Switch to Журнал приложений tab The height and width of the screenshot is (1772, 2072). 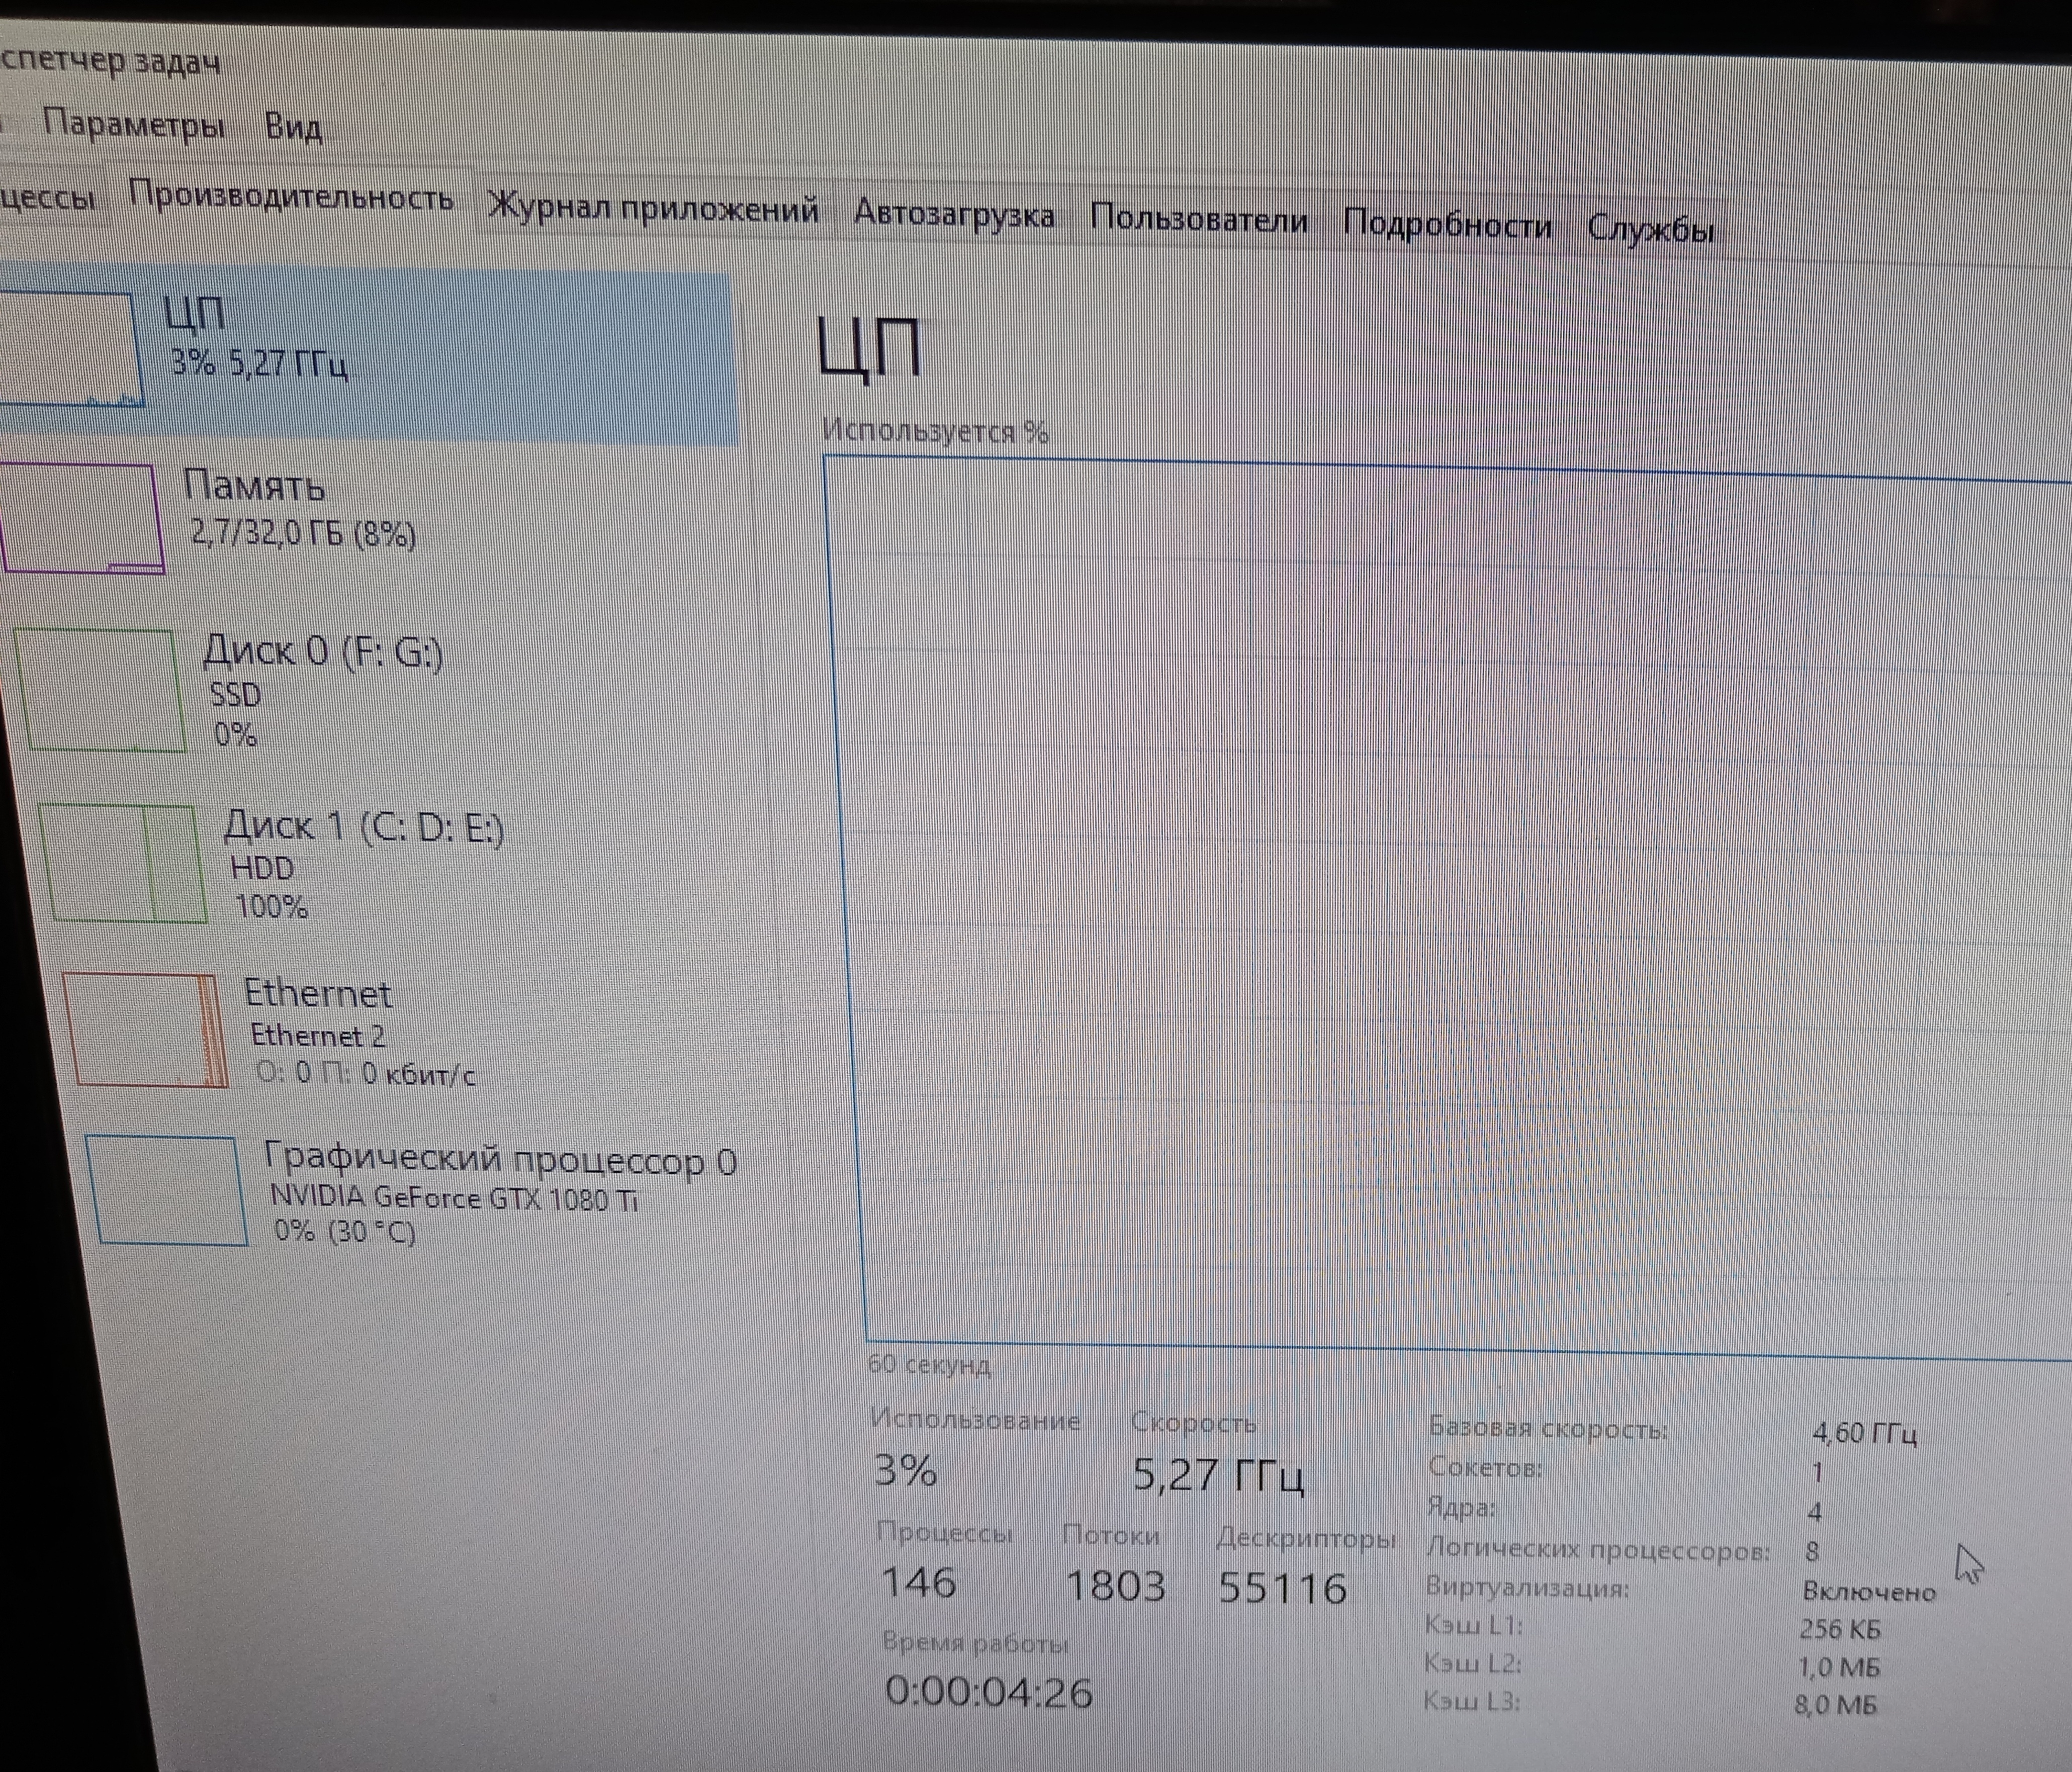[x=653, y=209]
